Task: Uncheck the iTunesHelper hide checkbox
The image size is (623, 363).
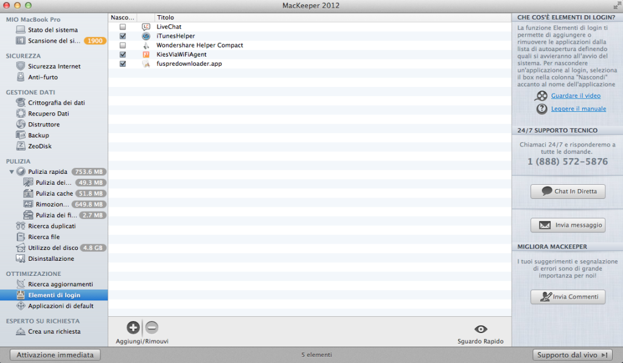Action: click(123, 36)
